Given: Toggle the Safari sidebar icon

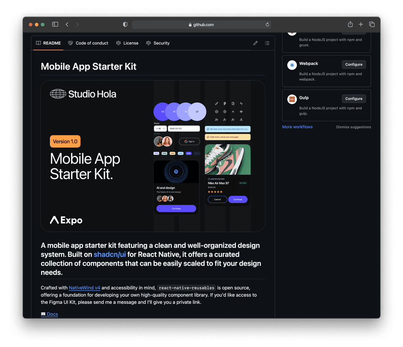Looking at the screenshot, I should pyautogui.click(x=55, y=24).
